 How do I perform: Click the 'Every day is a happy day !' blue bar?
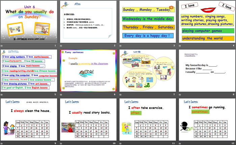click(148, 36)
